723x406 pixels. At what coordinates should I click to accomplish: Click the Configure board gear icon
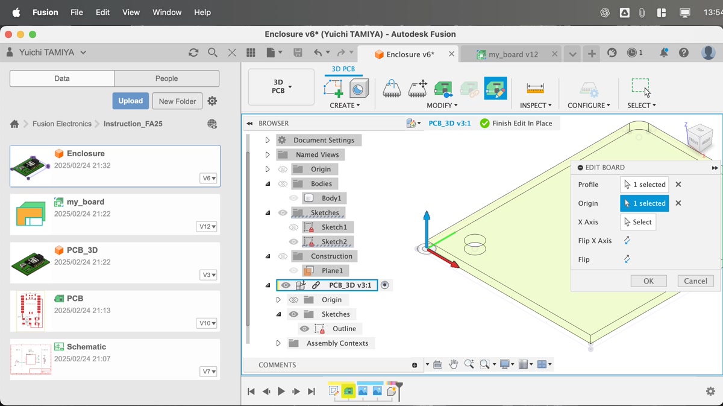tap(589, 89)
